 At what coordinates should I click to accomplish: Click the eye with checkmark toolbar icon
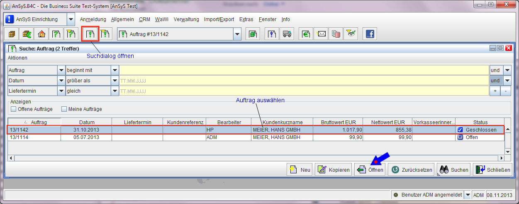[x=351, y=34]
